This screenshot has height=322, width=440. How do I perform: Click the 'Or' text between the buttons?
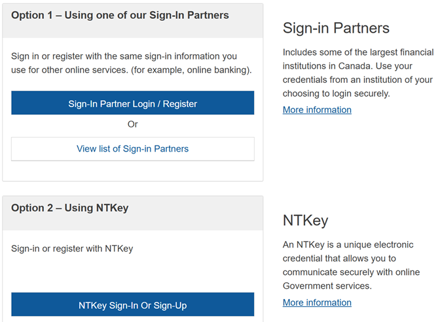pos(132,124)
